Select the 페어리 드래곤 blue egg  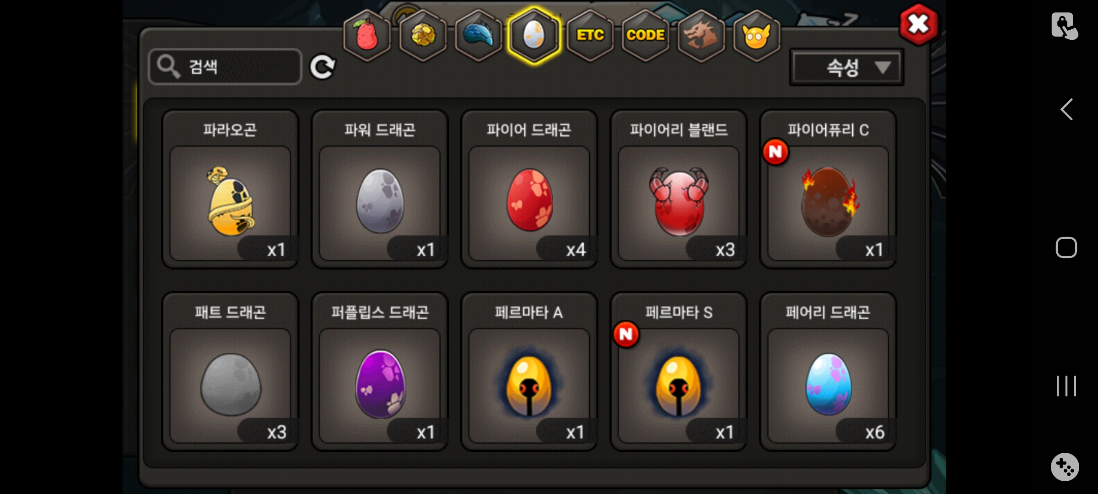828,371
